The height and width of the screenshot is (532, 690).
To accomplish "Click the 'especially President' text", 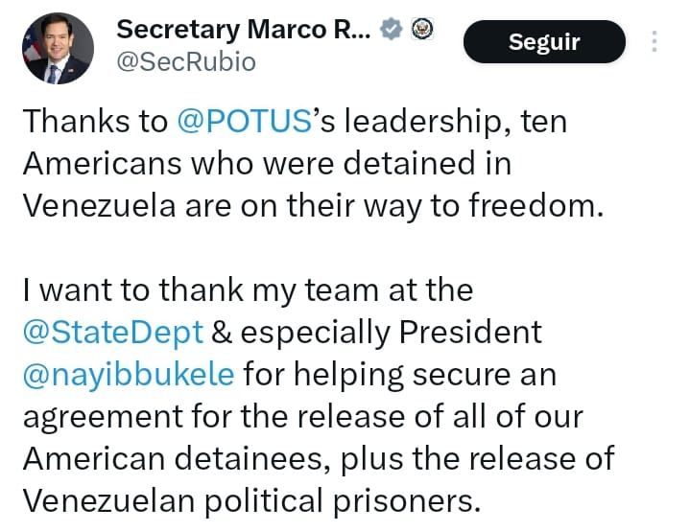I will click(391, 332).
